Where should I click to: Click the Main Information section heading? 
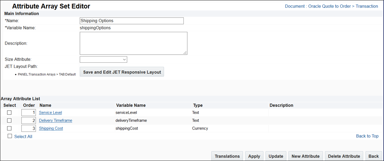[x=22, y=14]
